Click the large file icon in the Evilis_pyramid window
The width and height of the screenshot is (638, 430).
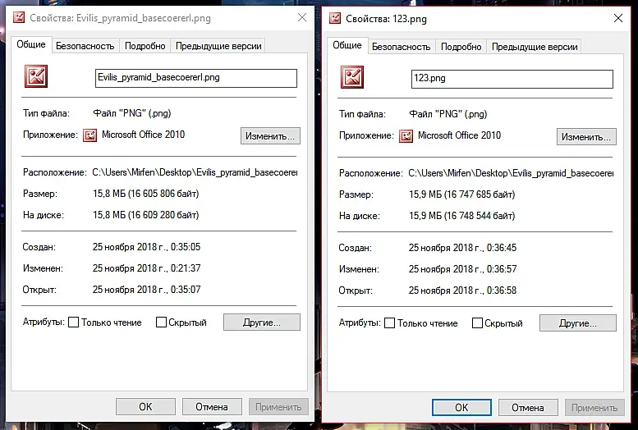[36, 76]
